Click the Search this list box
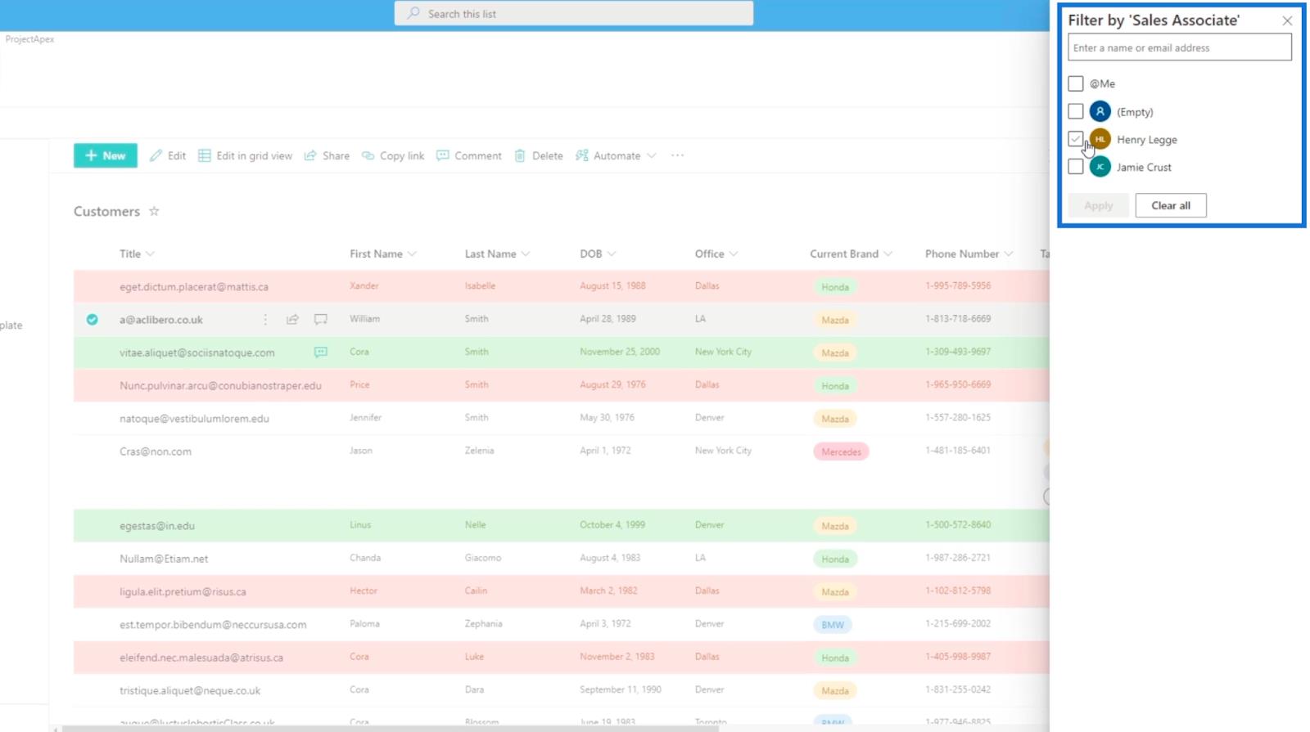This screenshot has width=1310, height=732. [574, 13]
